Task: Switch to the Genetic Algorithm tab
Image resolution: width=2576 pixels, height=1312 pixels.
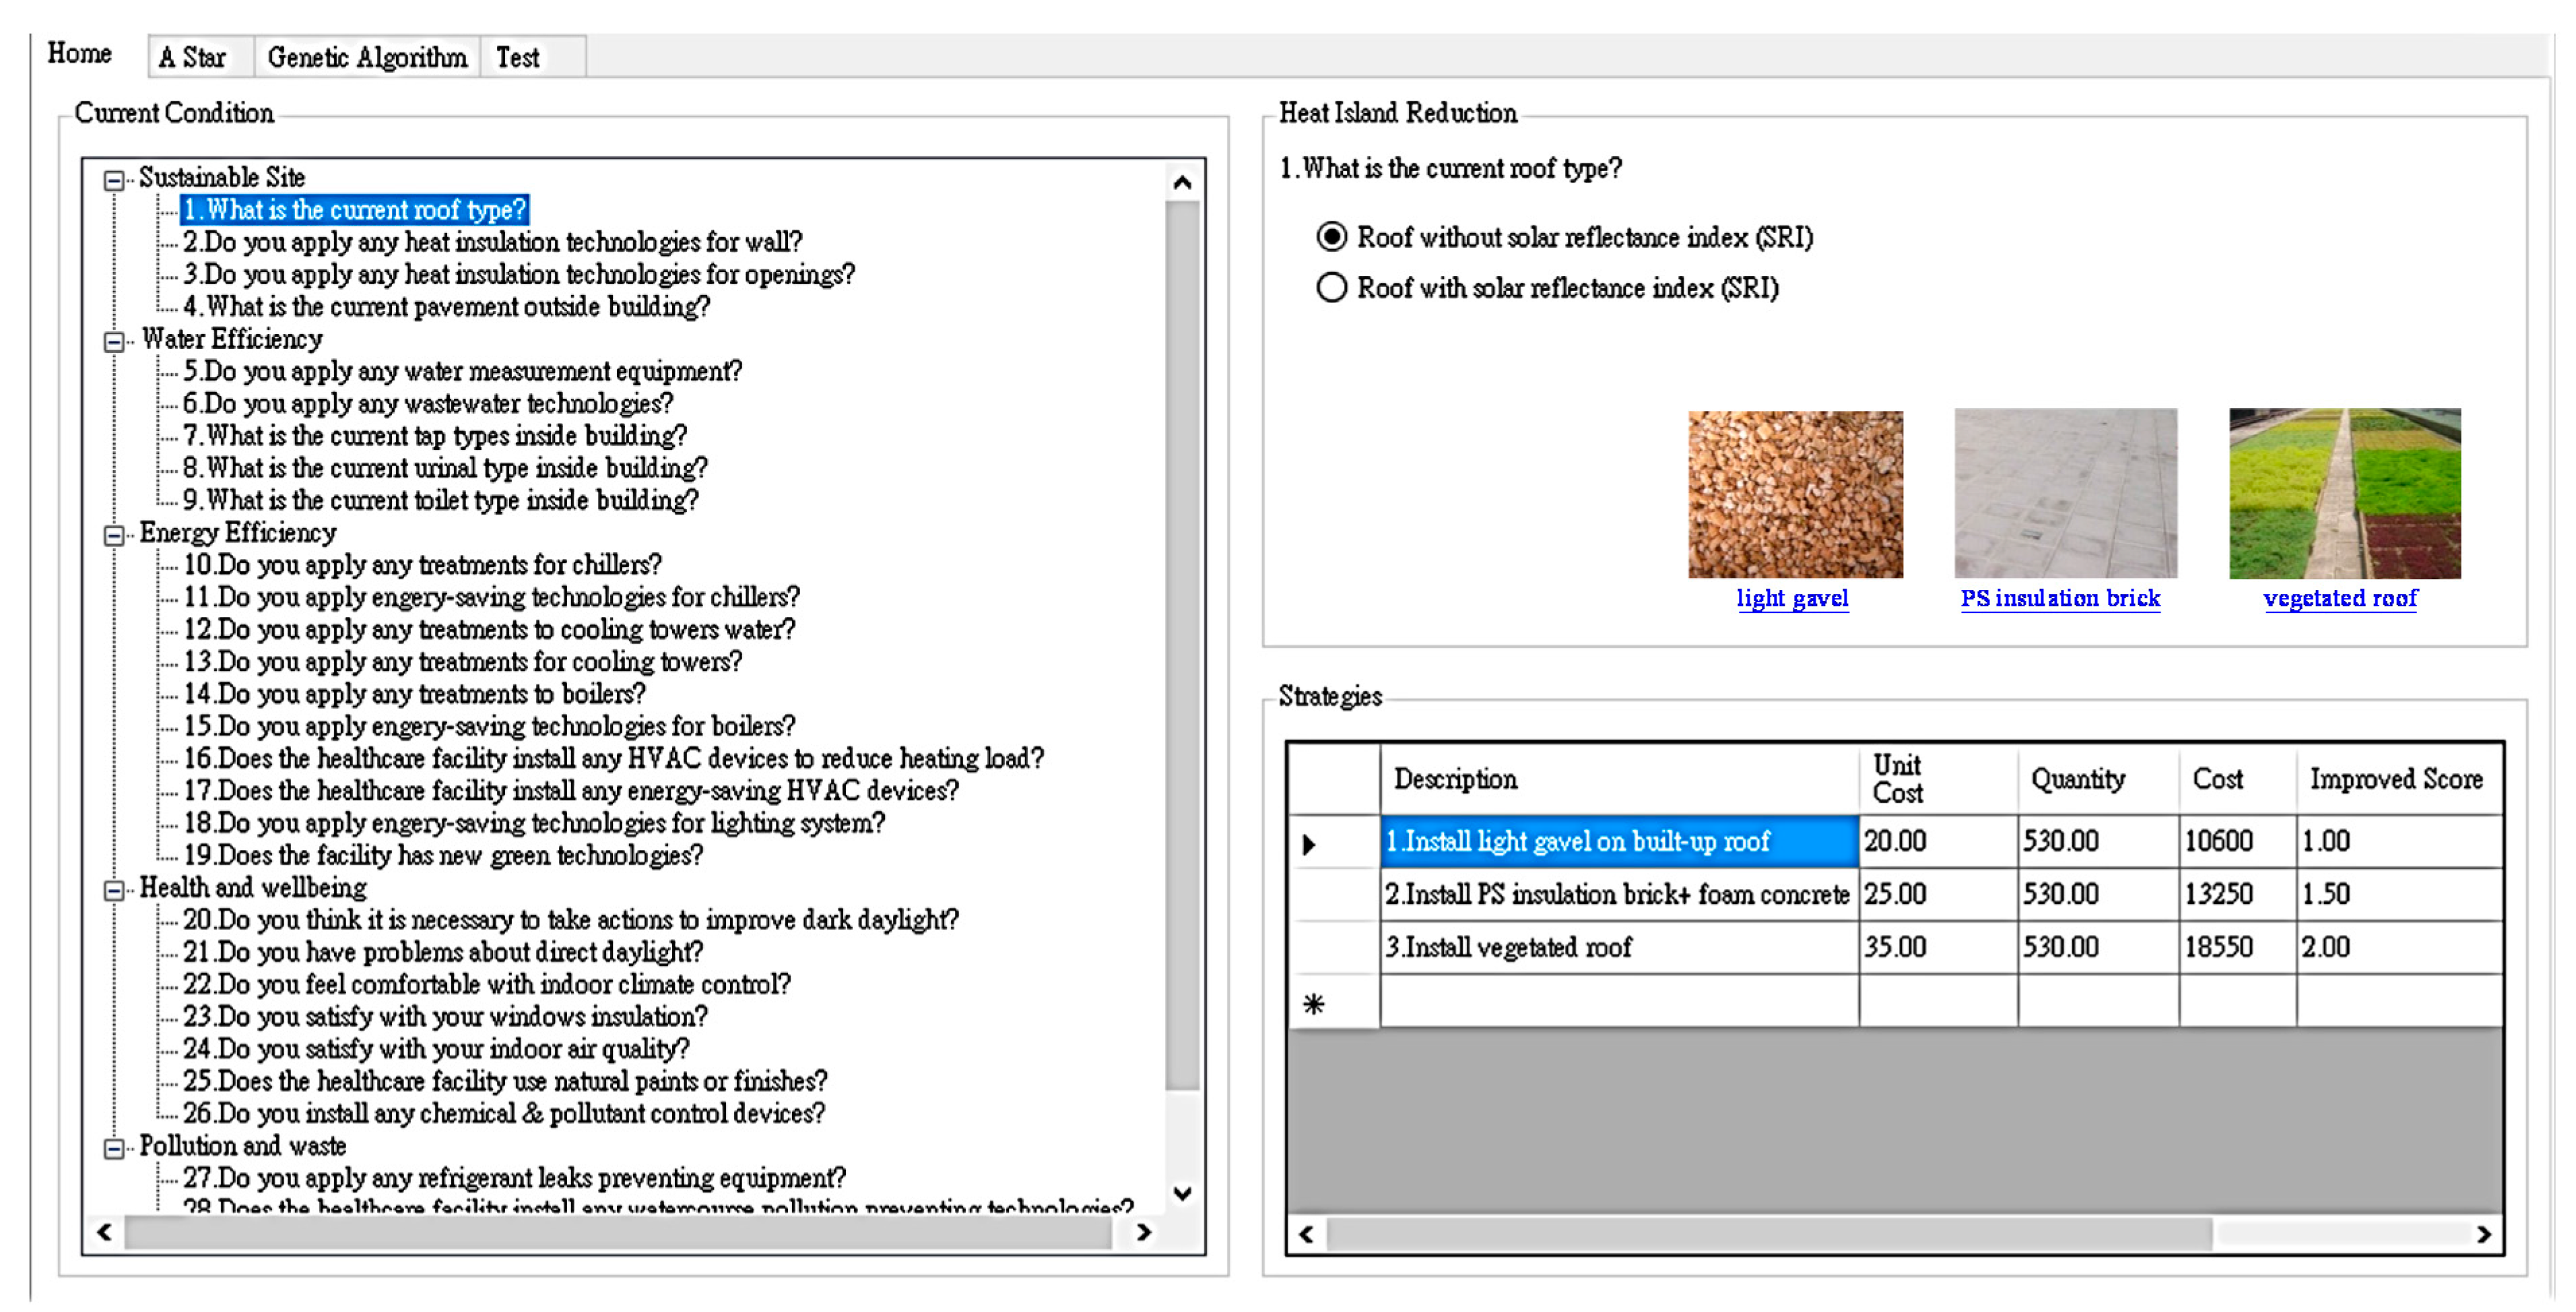Action: pos(366,58)
